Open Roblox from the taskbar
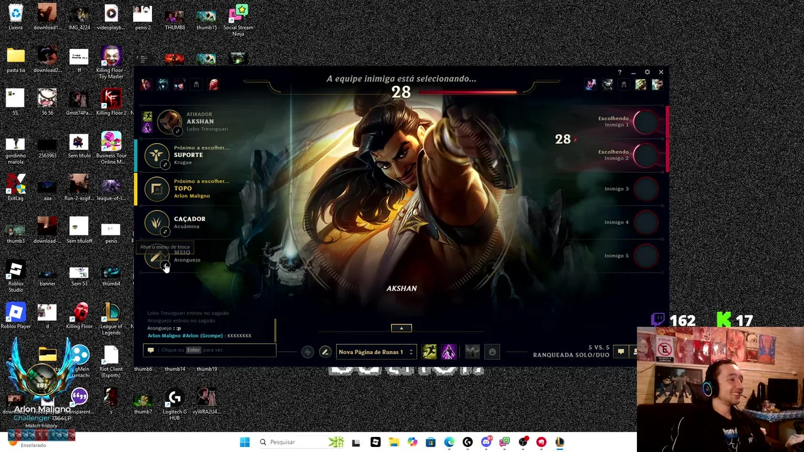This screenshot has width=804, height=452. coord(375,442)
